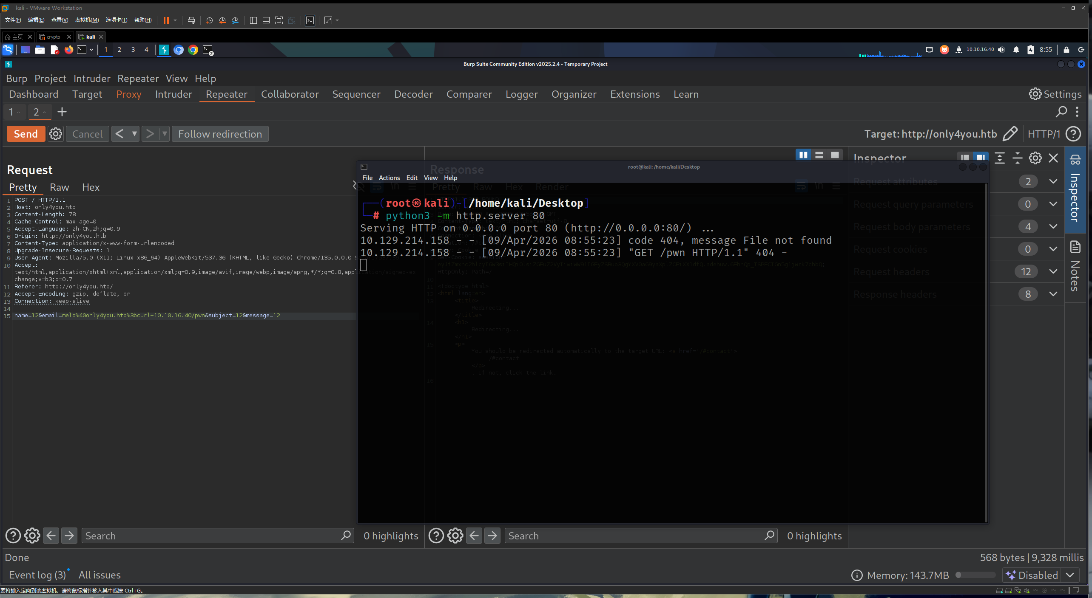Open the terminal launcher dropdown in Kali panel

[91, 50]
